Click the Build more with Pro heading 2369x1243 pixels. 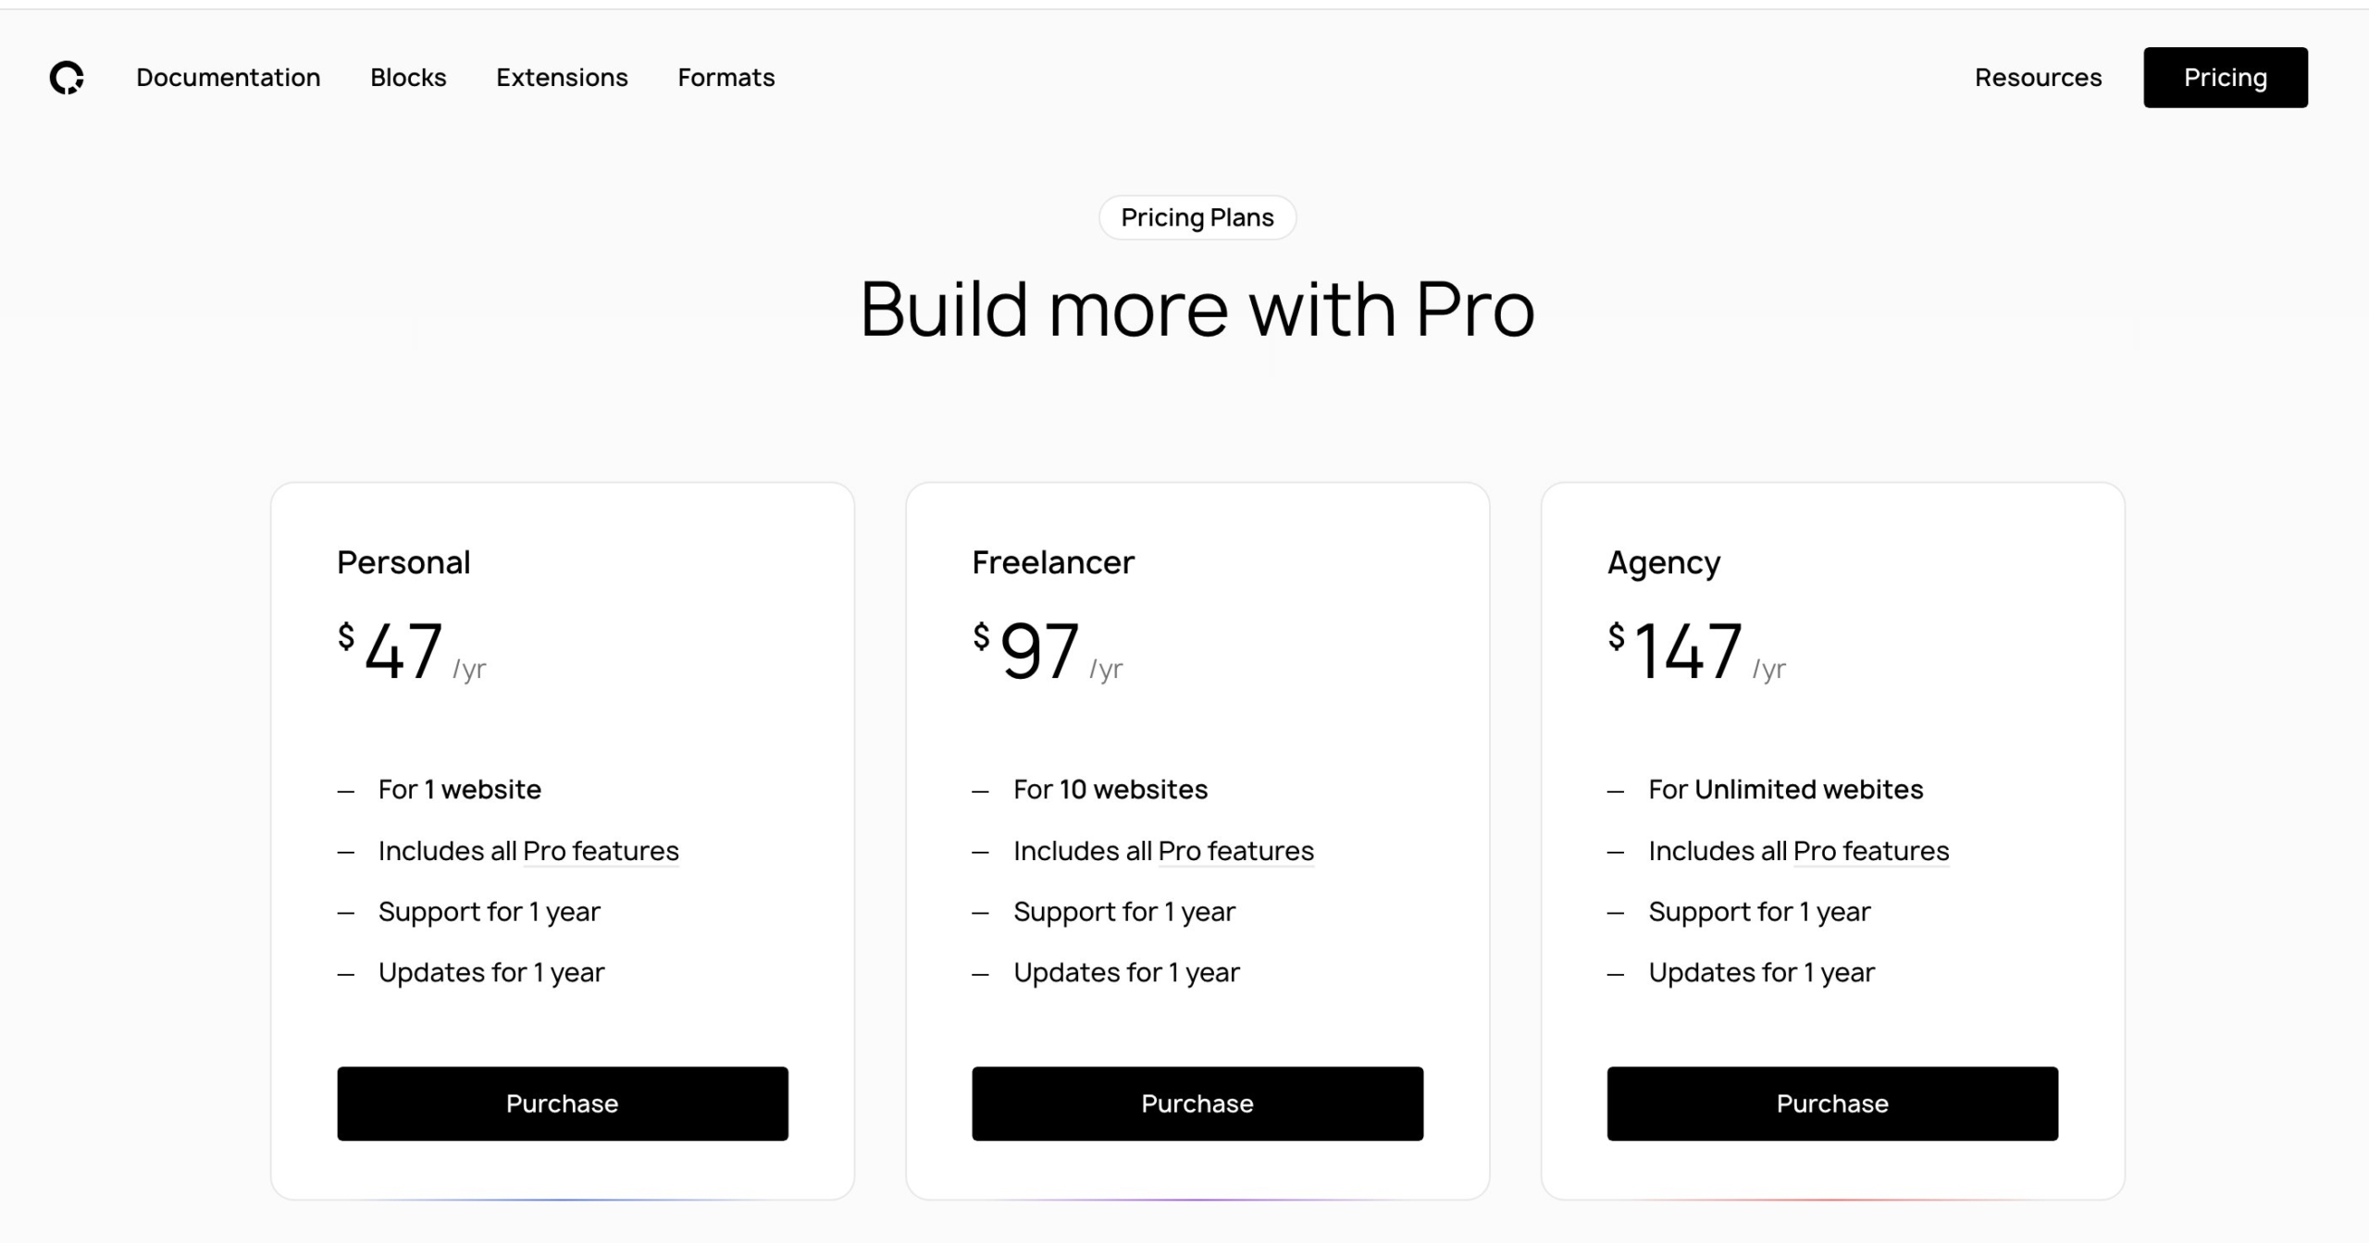click(1197, 310)
